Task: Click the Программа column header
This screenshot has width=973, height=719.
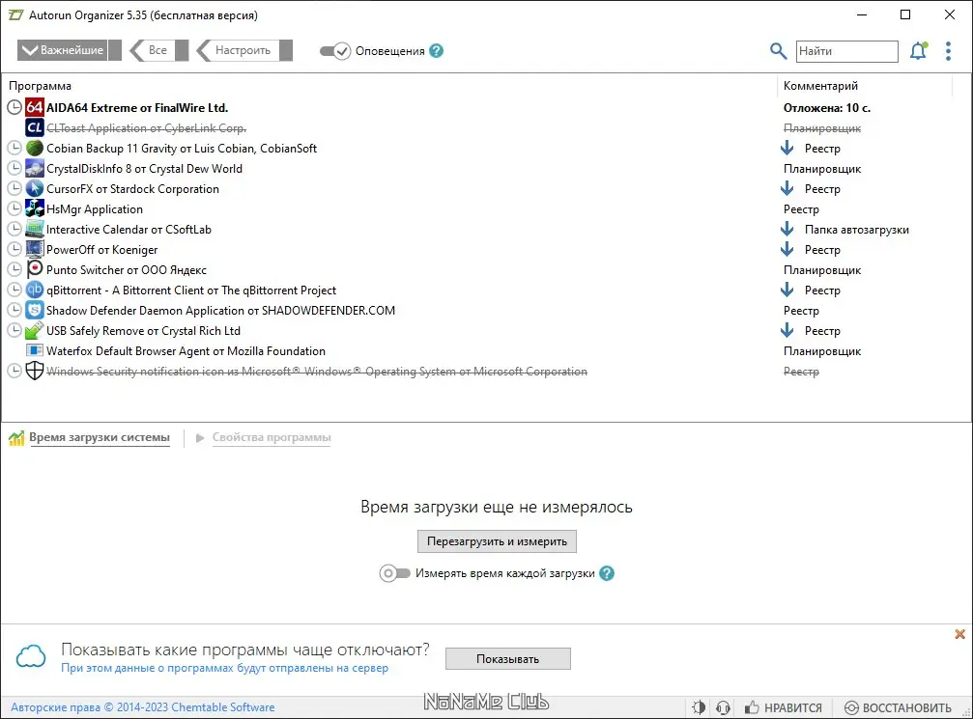Action: [x=40, y=86]
